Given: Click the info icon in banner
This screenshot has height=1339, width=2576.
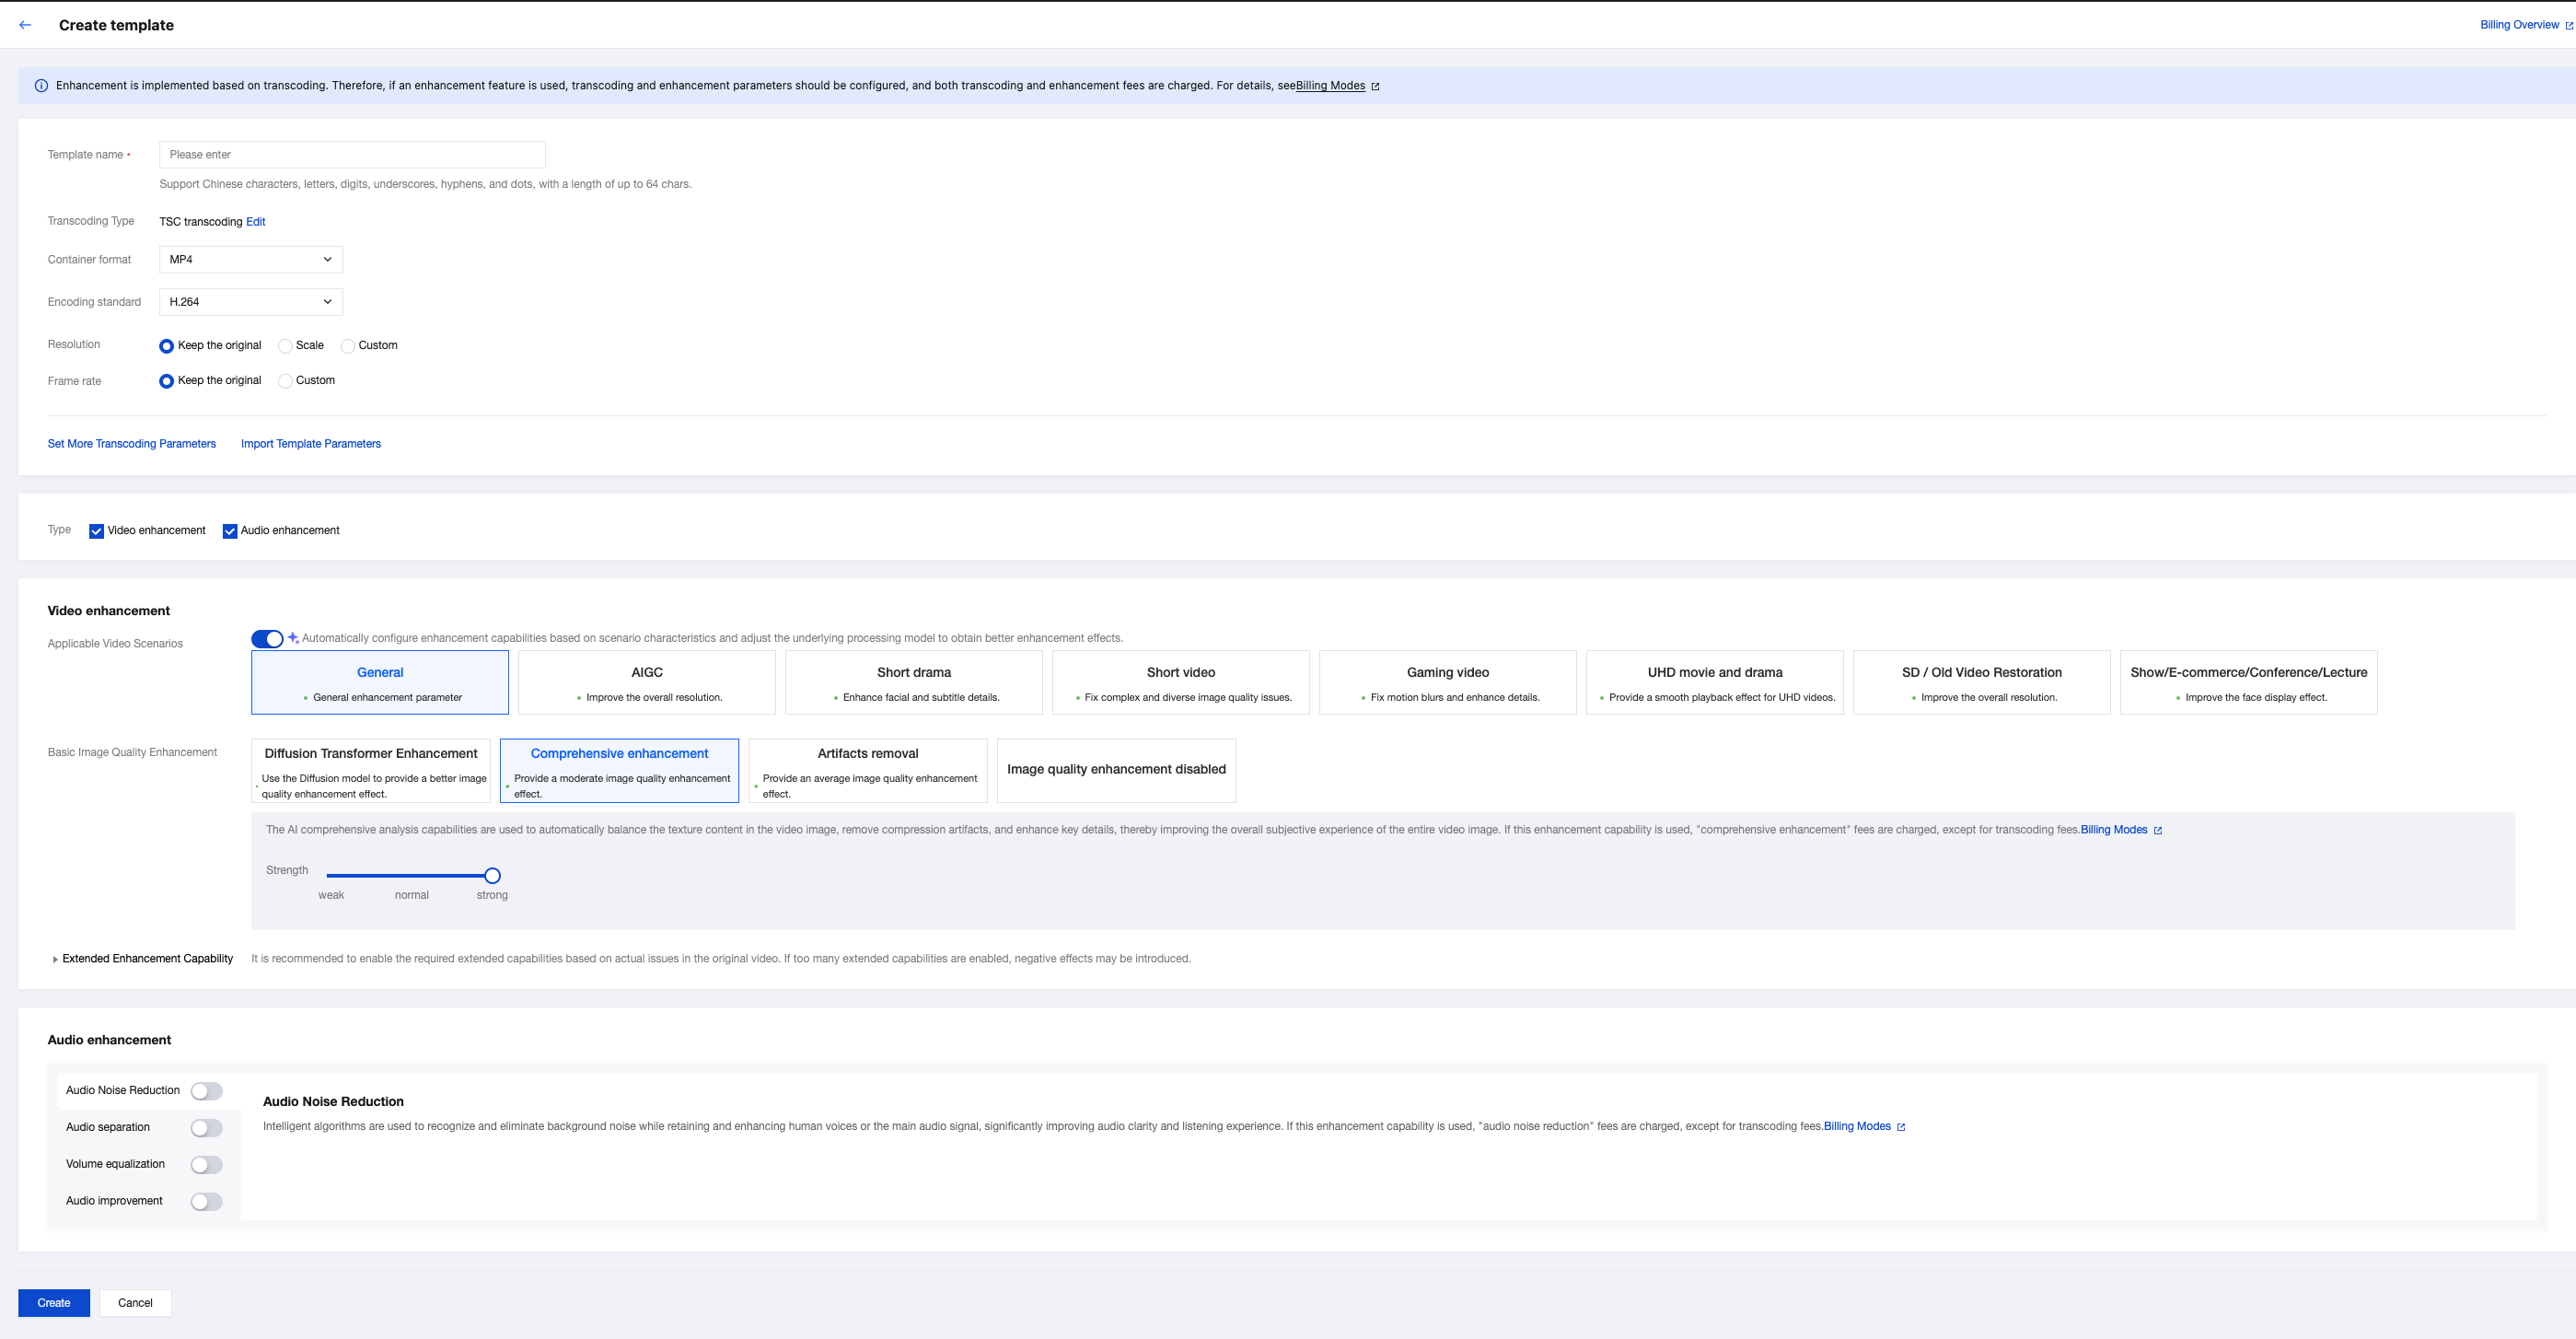Looking at the screenshot, I should 41,86.
